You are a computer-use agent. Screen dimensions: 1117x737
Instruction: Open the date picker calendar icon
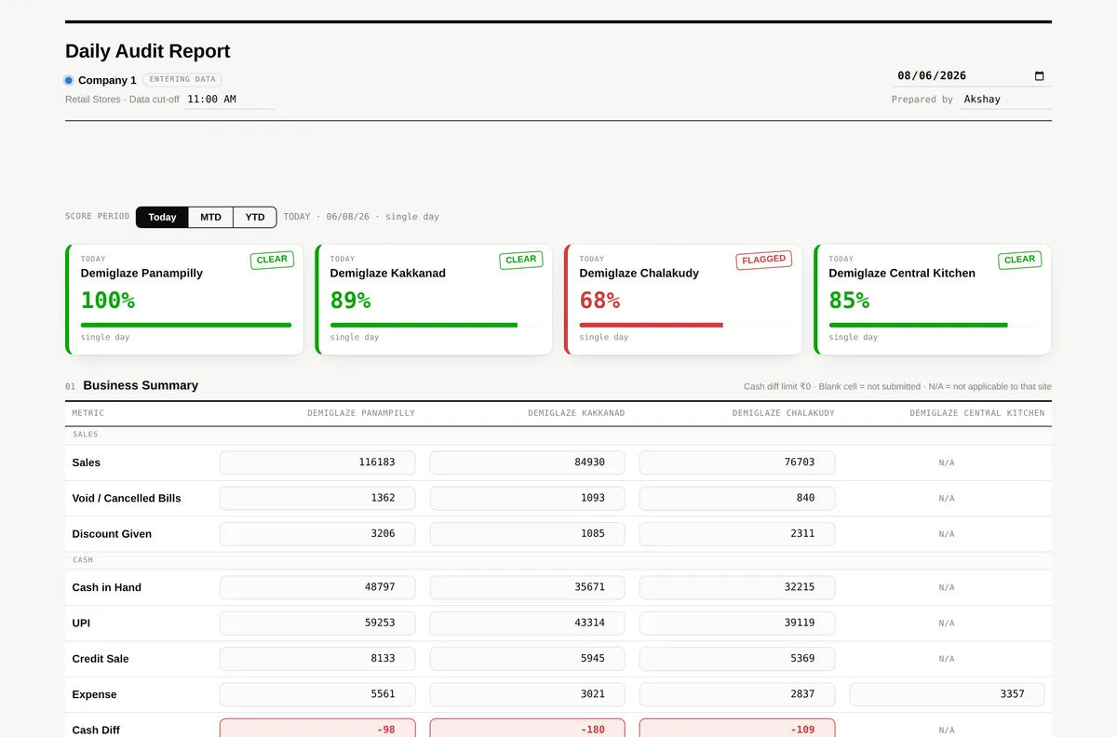[x=1040, y=76]
